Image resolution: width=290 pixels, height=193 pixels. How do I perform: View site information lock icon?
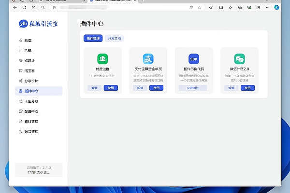54,8
